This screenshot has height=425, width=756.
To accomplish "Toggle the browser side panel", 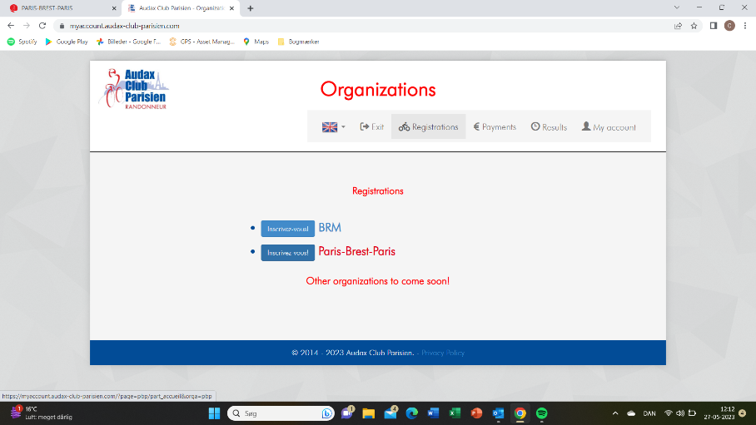I will point(714,26).
